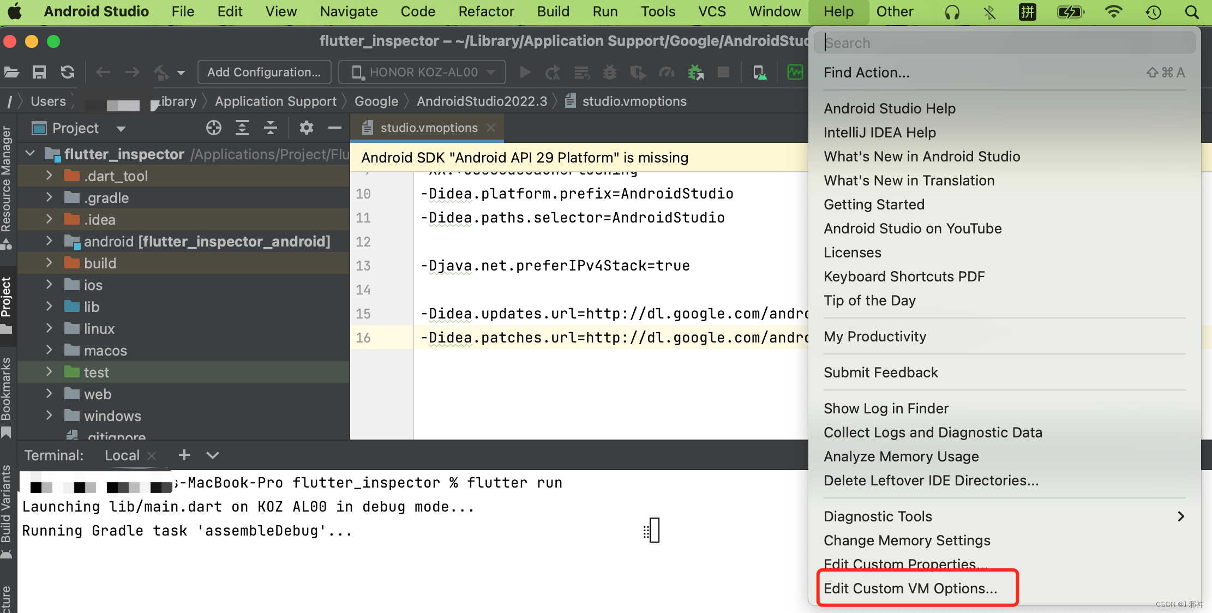Click the Attach Debugger to Android Process icon
Image resolution: width=1212 pixels, height=613 pixels.
click(x=695, y=72)
